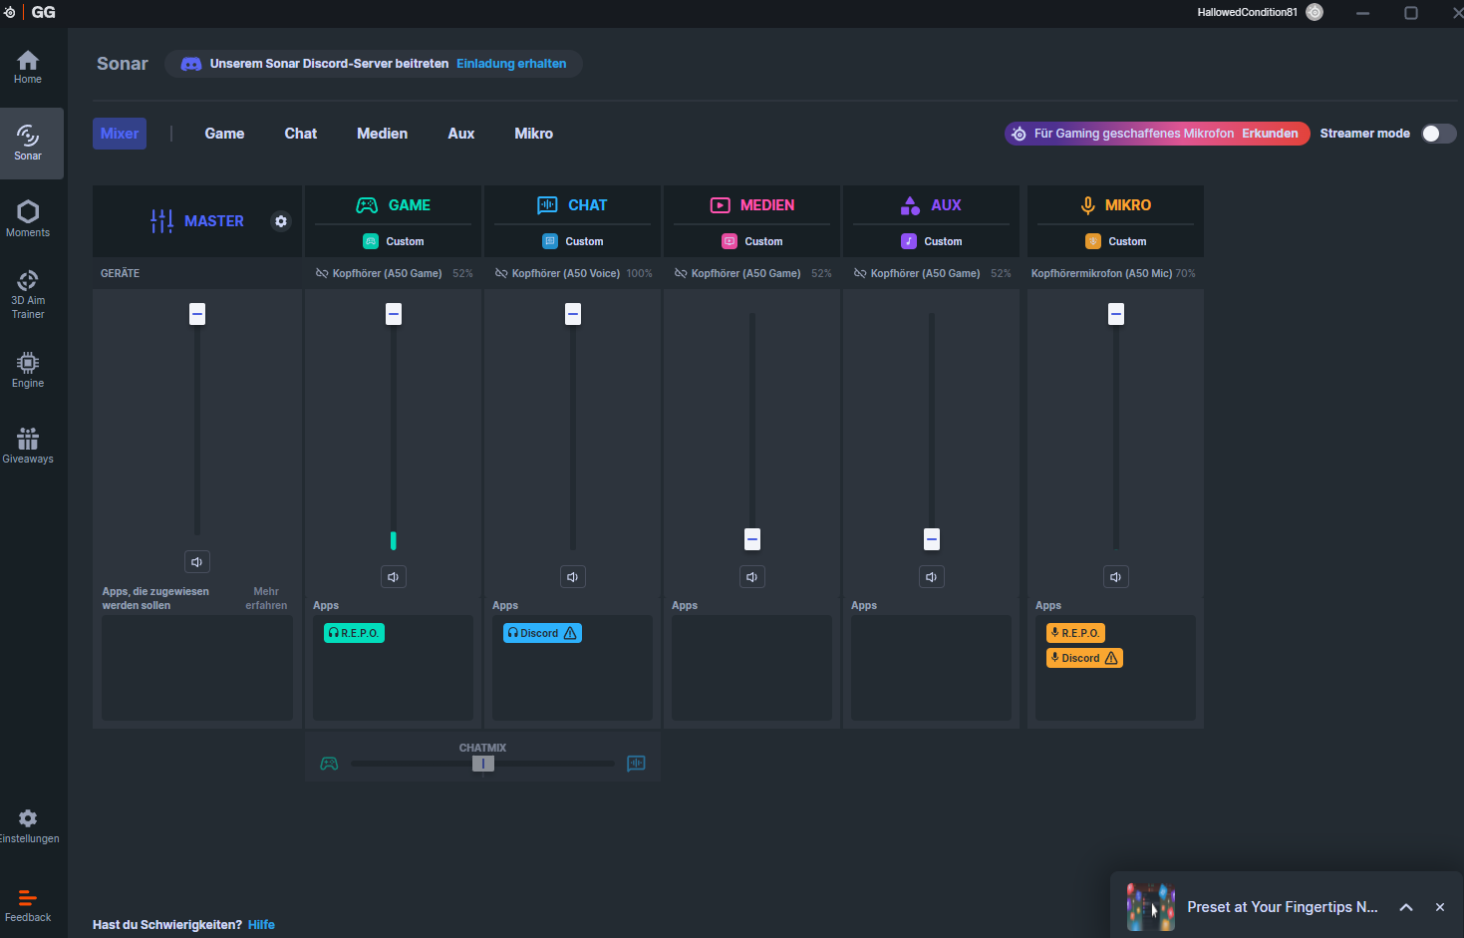Image resolution: width=1464 pixels, height=938 pixels.
Task: Switch to the Mixer tab
Action: 120,134
